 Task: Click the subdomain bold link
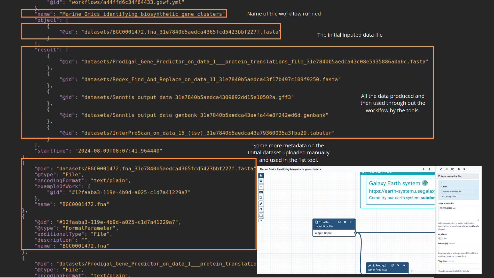click(428, 198)
